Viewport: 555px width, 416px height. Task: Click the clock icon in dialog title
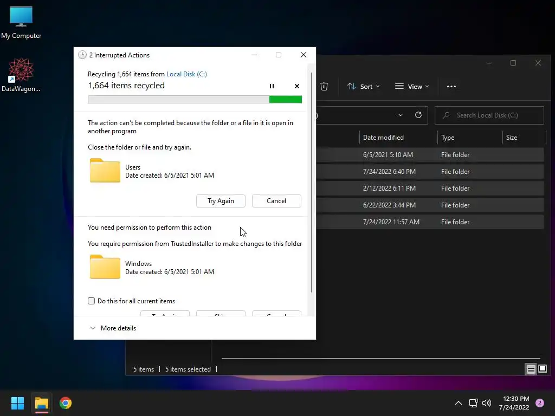pyautogui.click(x=82, y=55)
